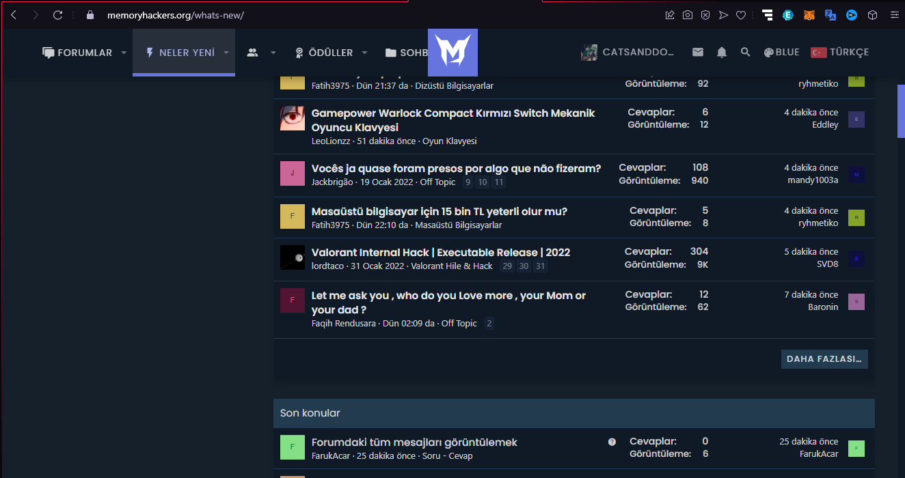Open the Google Translate extension icon
Image resolution: width=905 pixels, height=478 pixels.
click(x=830, y=14)
